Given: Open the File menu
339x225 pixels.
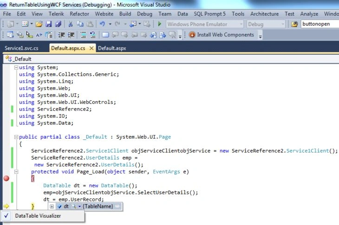Looking at the screenshot, I should pos(7,14).
